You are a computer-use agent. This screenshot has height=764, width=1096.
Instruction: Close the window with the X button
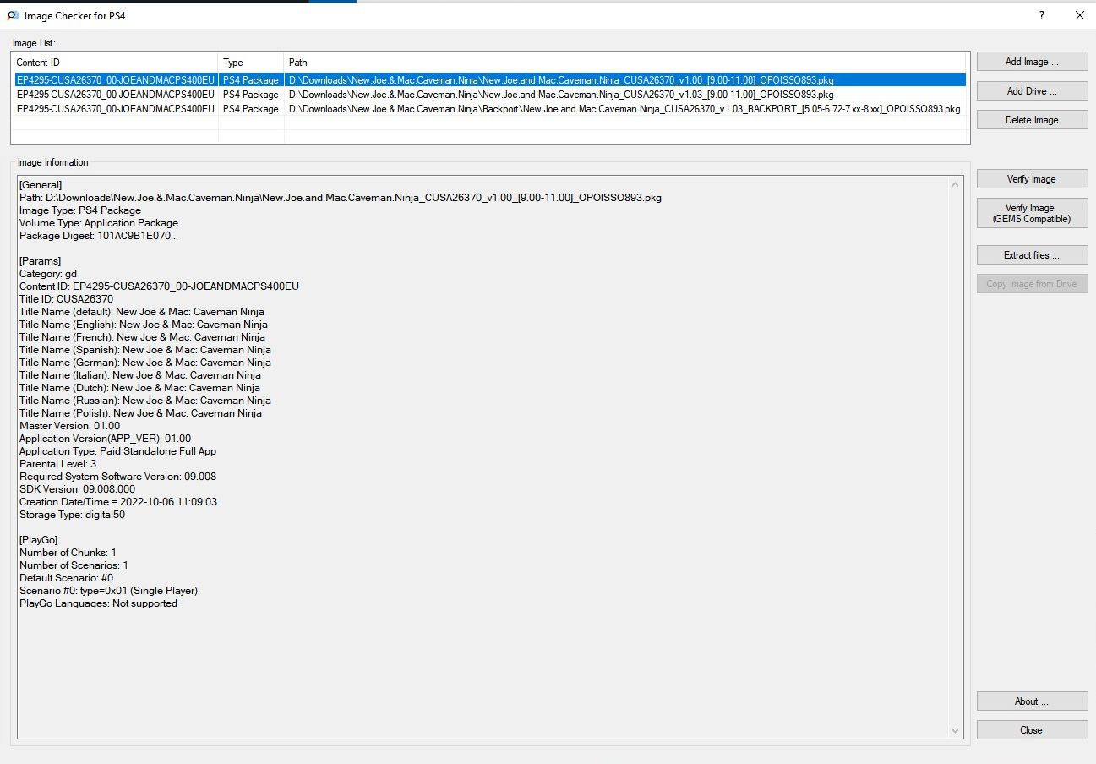(1079, 15)
